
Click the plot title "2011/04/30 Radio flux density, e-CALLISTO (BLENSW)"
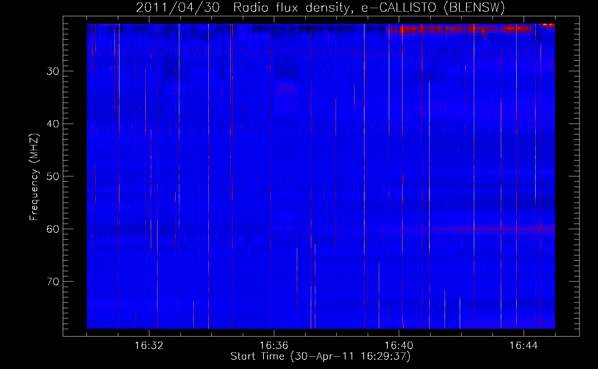[320, 7]
